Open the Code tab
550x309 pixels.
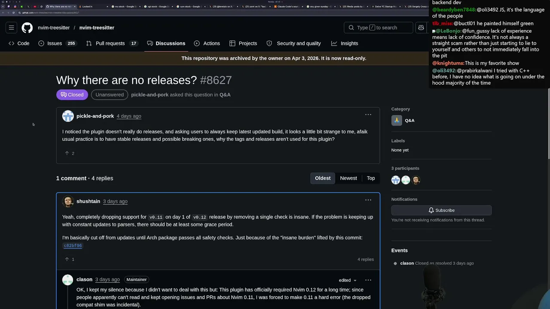click(x=19, y=43)
